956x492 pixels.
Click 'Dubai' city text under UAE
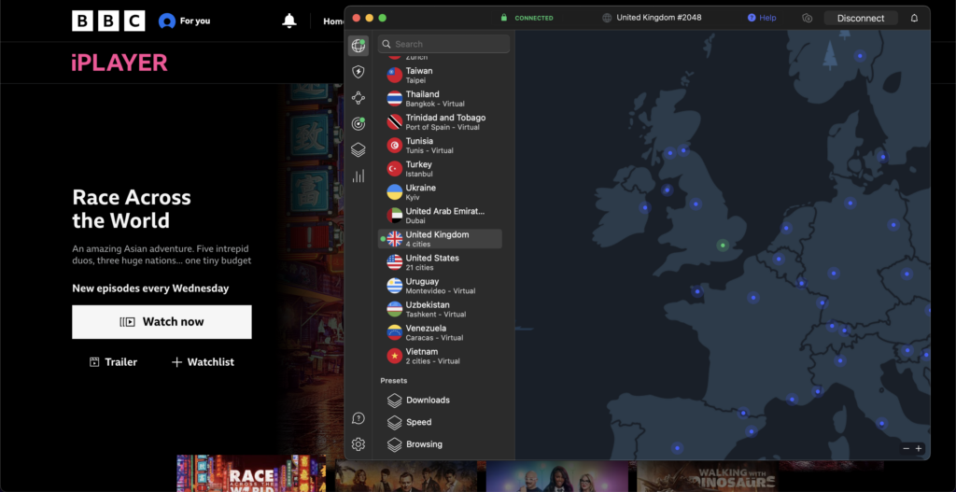coord(415,220)
